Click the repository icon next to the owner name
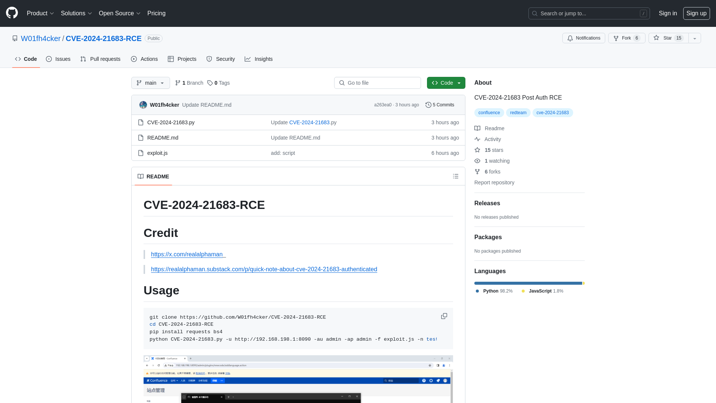Viewport: 716px width, 403px height. coord(15,38)
